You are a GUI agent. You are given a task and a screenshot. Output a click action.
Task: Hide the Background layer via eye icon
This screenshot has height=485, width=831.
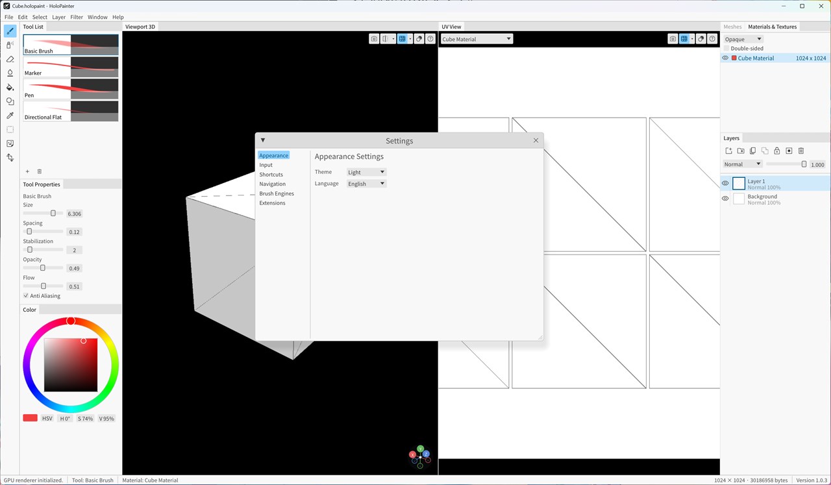725,199
